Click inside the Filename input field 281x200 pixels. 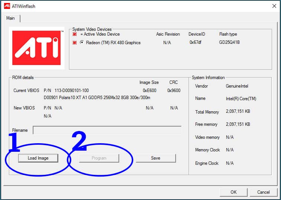pyautogui.click(x=107, y=130)
